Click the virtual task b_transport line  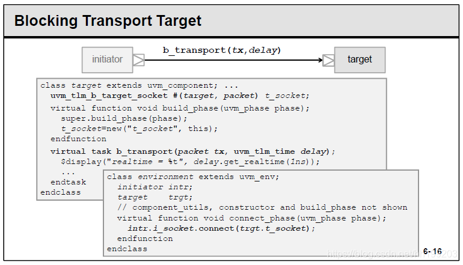193,151
